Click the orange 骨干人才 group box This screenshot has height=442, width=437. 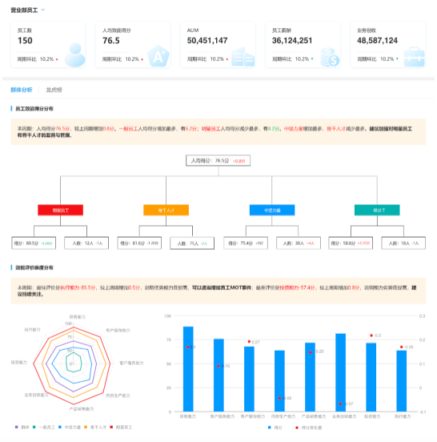(166, 211)
